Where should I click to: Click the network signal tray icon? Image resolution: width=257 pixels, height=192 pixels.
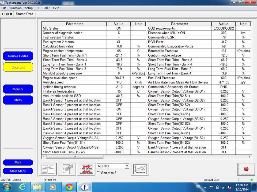pyautogui.click(x=223, y=187)
